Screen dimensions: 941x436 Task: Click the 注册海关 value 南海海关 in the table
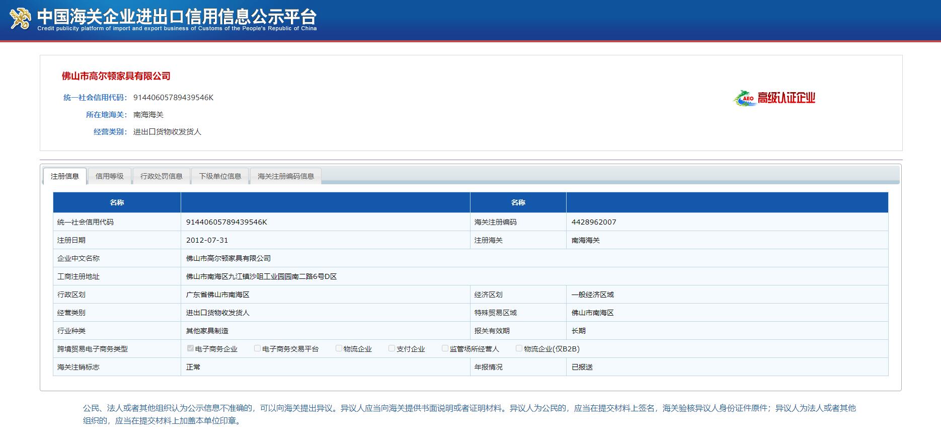click(x=586, y=240)
